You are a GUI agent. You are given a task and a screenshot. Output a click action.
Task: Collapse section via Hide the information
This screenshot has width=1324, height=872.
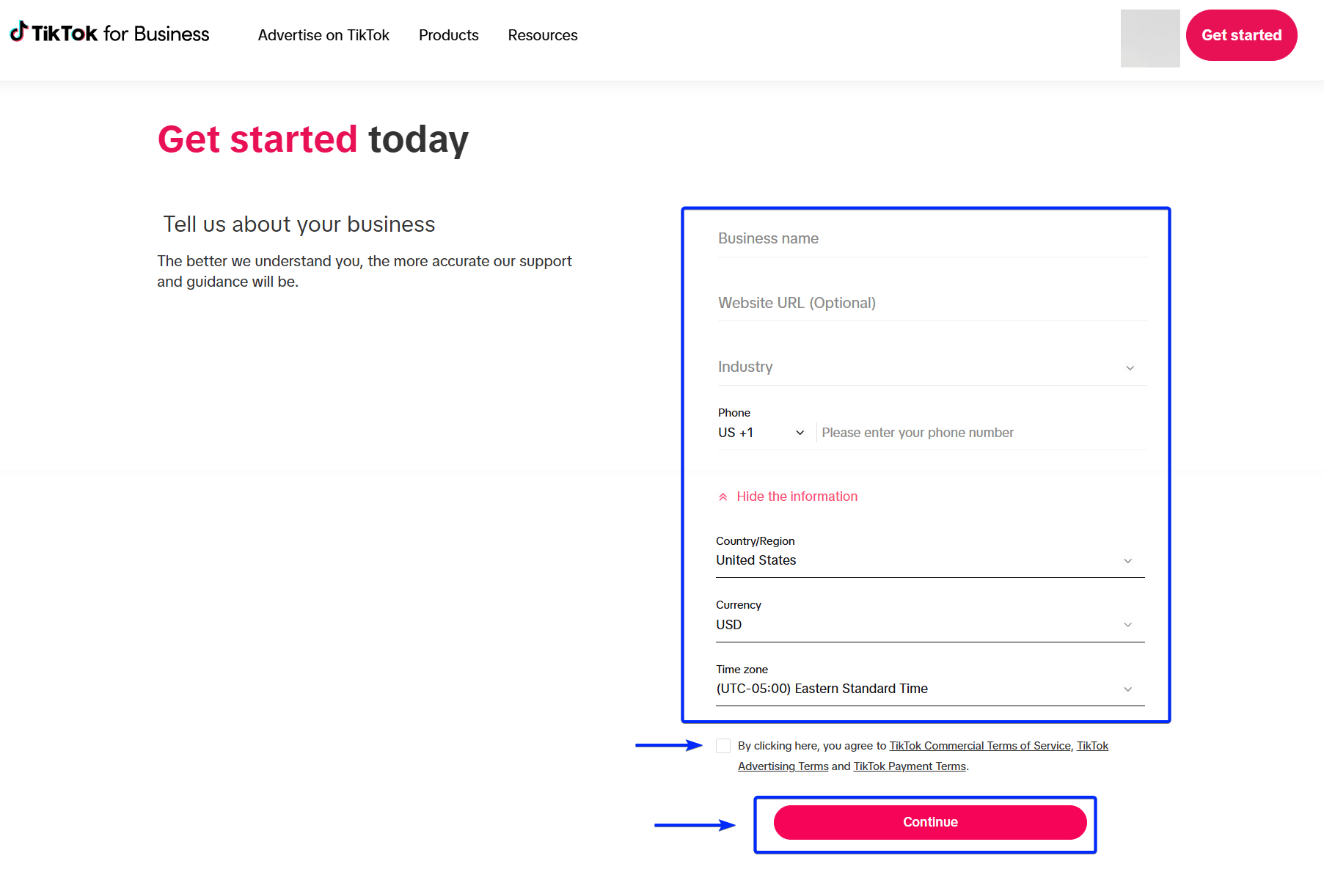coord(797,497)
